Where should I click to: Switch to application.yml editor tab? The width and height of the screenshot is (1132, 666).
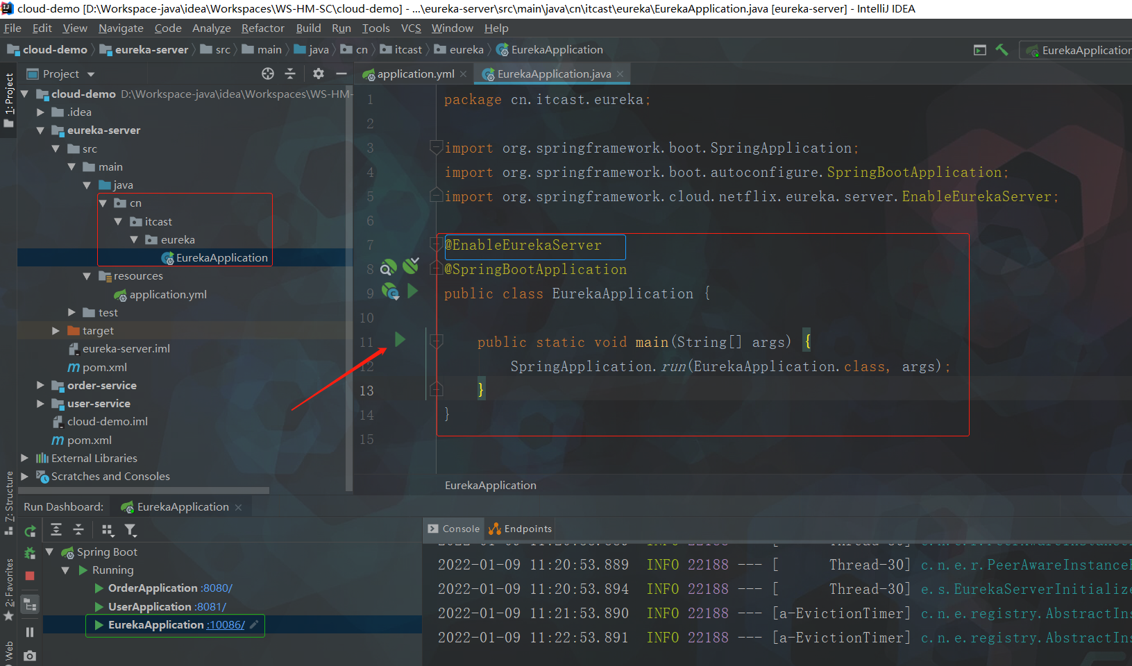(415, 74)
